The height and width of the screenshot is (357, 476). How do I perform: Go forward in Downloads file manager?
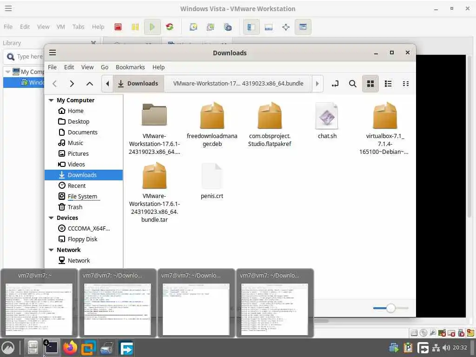pos(72,84)
